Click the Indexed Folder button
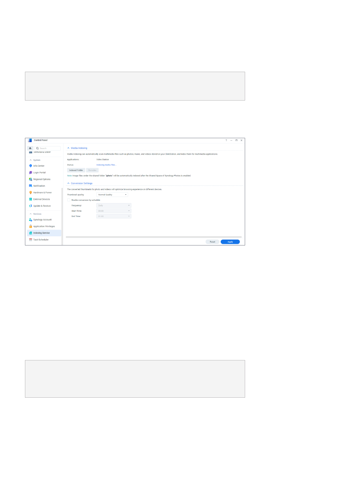The height and width of the screenshot is (495, 350). (x=76, y=170)
